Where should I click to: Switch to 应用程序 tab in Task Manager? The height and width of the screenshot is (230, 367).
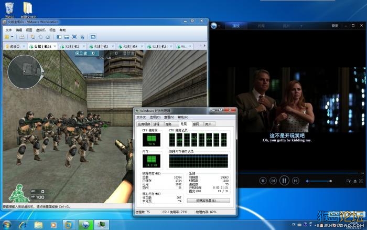point(144,124)
